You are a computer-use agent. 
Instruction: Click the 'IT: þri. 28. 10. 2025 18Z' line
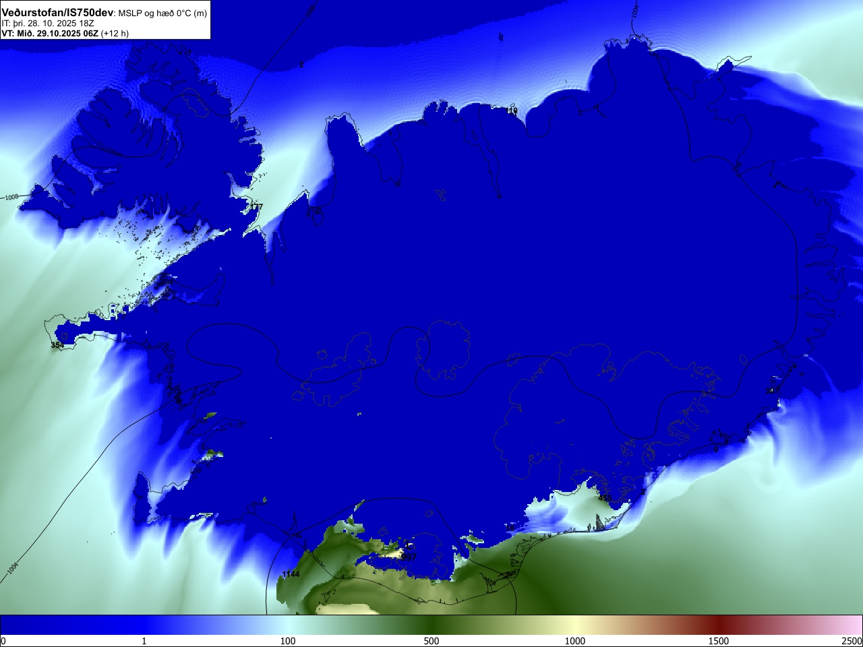[48, 24]
